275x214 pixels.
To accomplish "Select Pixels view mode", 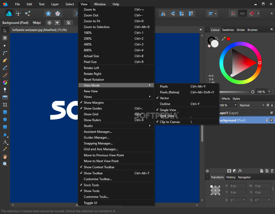I will tap(186, 86).
